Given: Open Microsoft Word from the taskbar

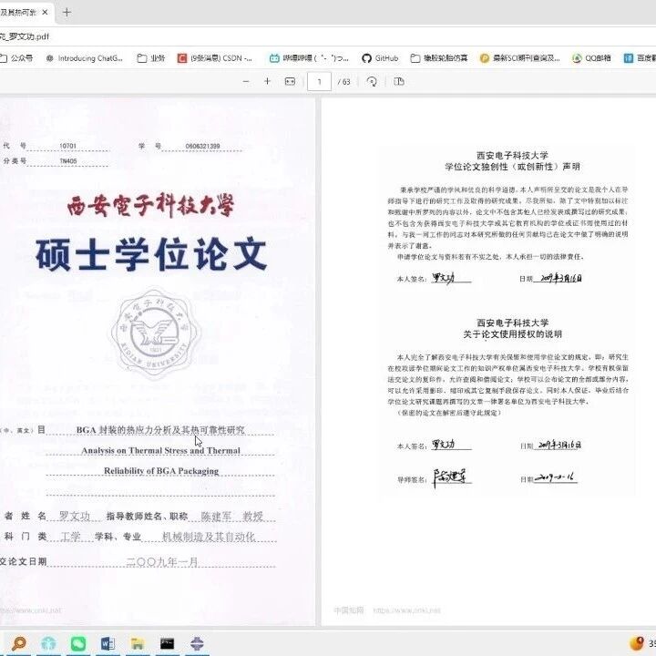Looking at the screenshot, I should [x=108, y=643].
